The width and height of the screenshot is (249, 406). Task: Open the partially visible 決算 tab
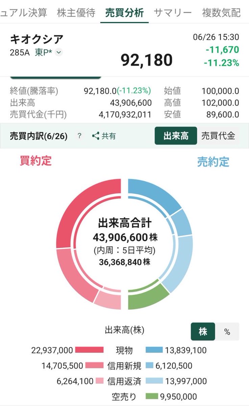[23, 13]
